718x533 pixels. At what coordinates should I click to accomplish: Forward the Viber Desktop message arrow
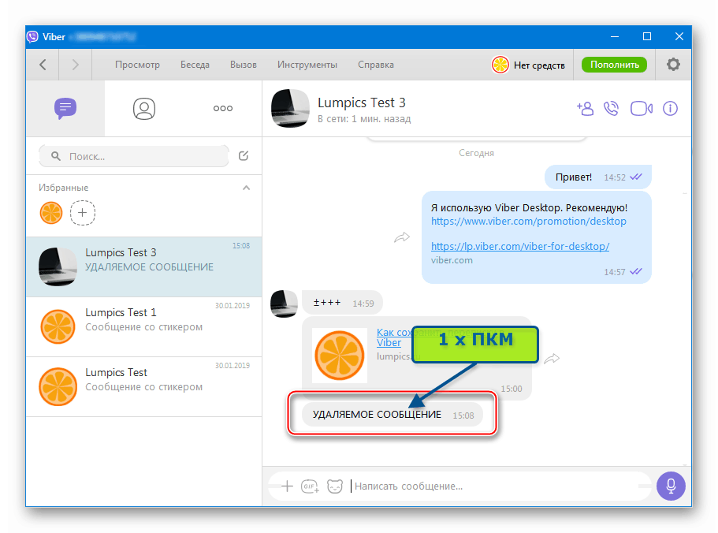point(402,237)
